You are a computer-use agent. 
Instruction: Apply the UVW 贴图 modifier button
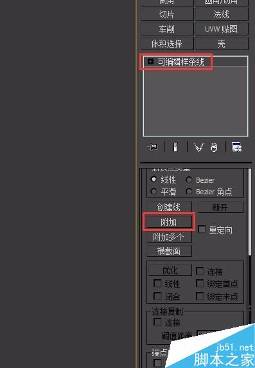tap(221, 29)
